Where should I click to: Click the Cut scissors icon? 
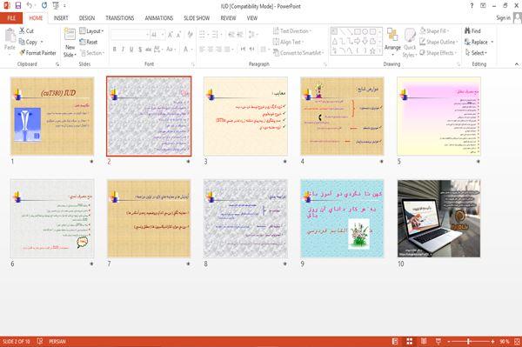(22, 30)
